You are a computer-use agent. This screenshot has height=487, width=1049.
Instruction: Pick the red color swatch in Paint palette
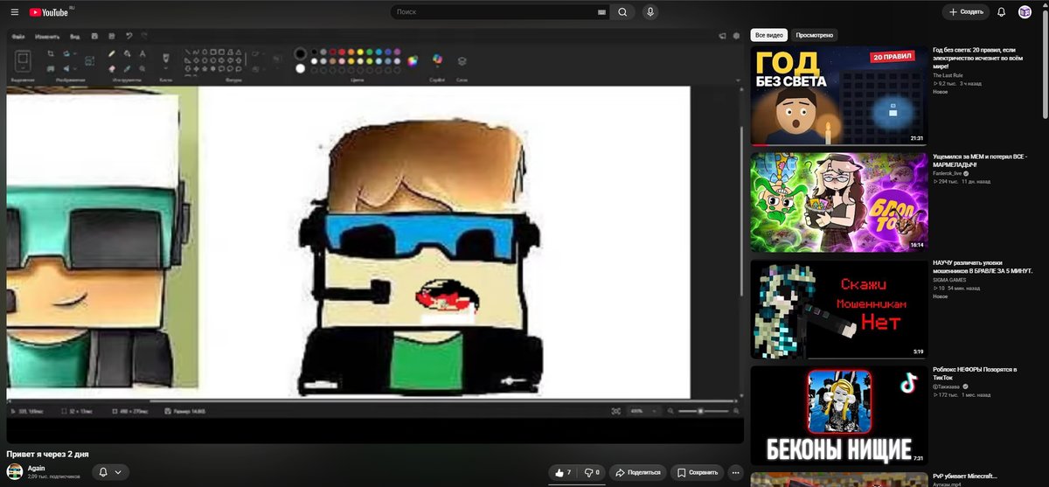[x=342, y=52]
